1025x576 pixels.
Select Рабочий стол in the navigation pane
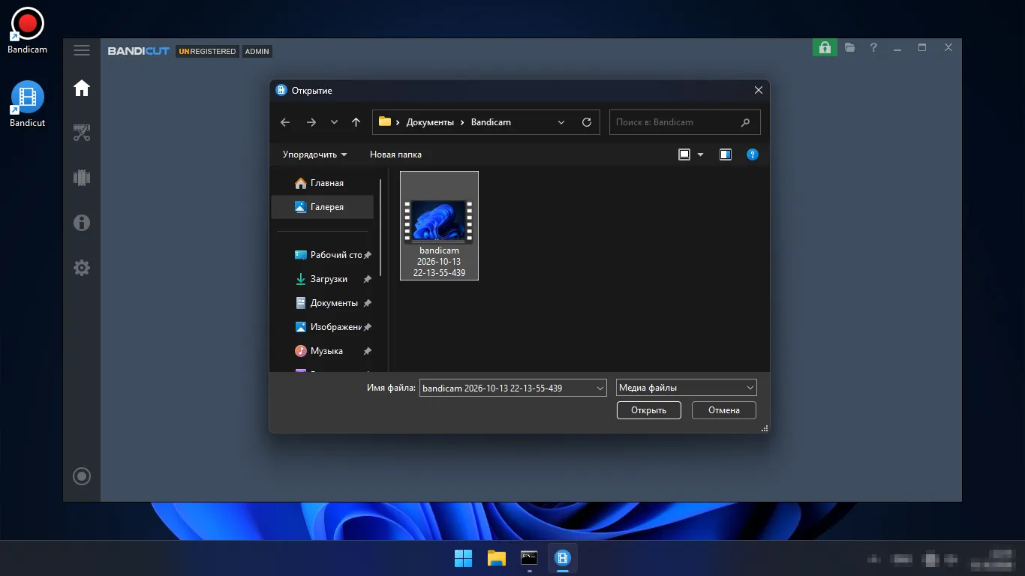coord(323,255)
